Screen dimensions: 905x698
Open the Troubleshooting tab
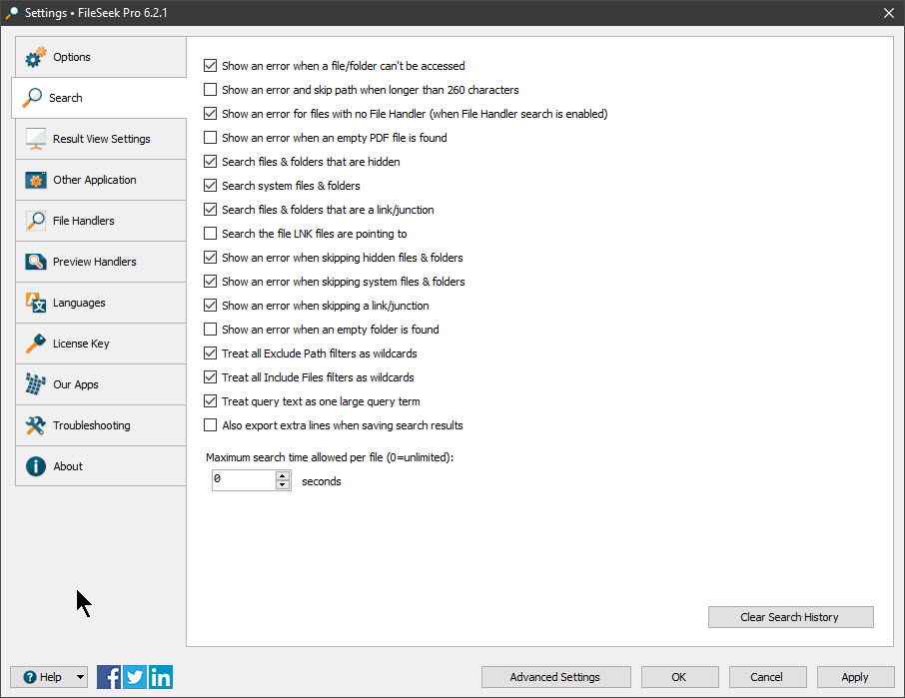pos(101,425)
